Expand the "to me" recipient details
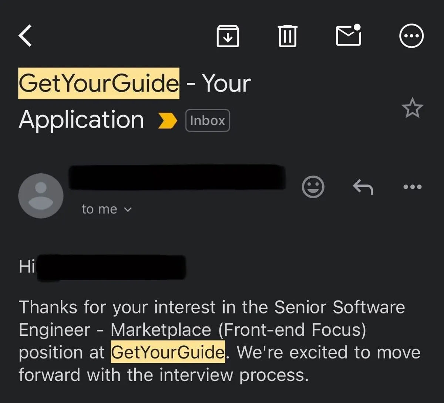The width and height of the screenshot is (444, 403). coord(107,209)
